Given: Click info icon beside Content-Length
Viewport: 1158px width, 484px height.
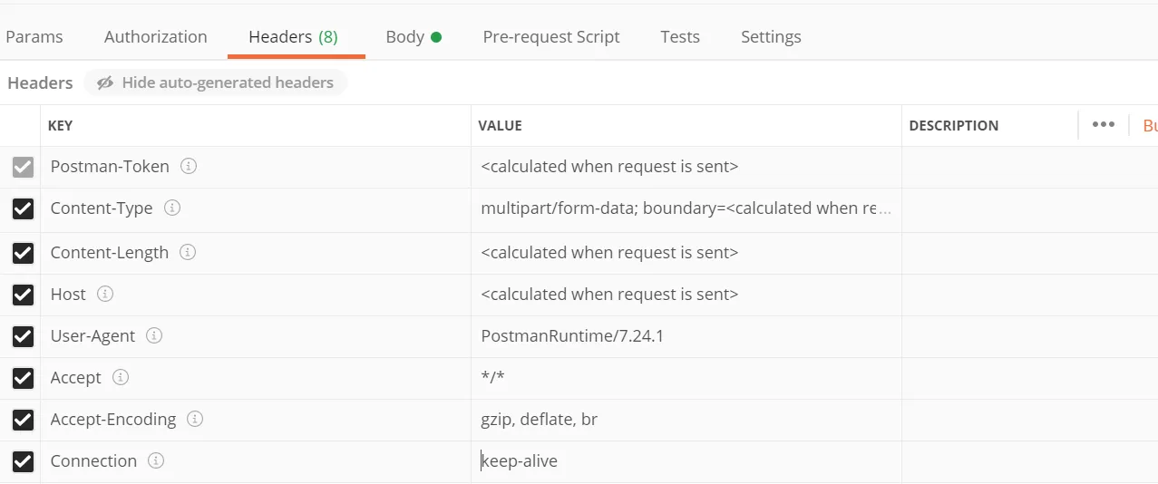Looking at the screenshot, I should [x=188, y=252].
